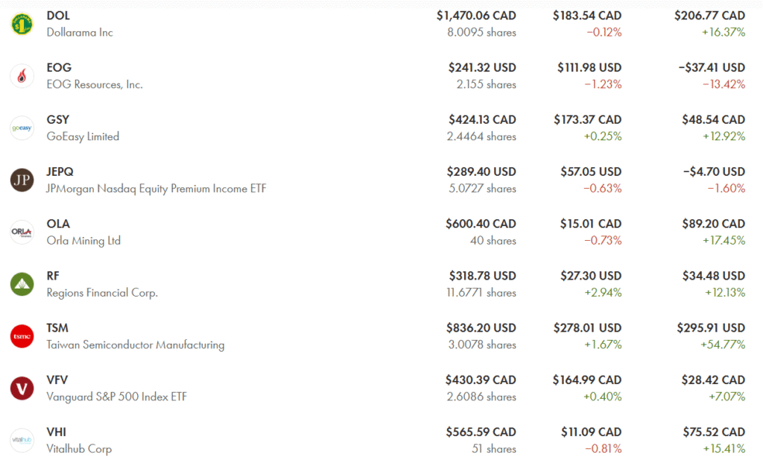The image size is (763, 460).
Task: Click the red tsmc logo icon
Action: click(22, 336)
